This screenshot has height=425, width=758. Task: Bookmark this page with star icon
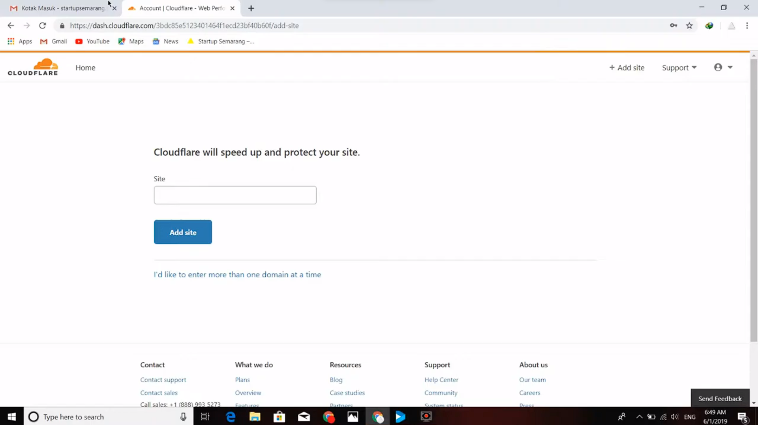pos(689,25)
